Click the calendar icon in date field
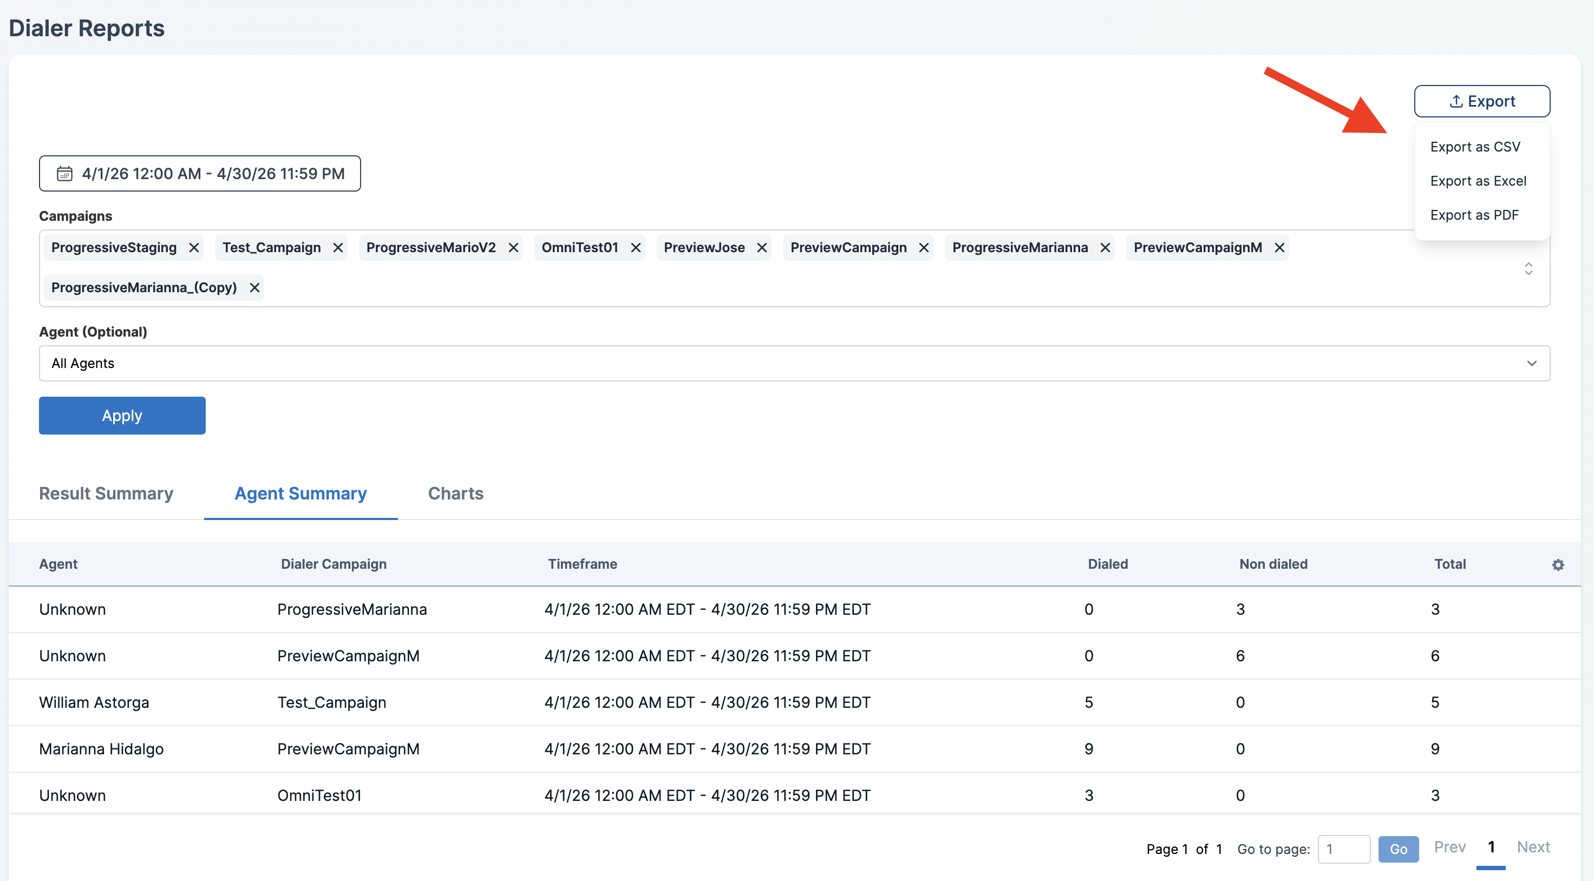Screen dimensions: 1594x881 [64, 174]
